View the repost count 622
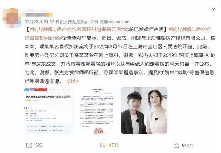The height and width of the screenshot is (153, 221). 39,145
